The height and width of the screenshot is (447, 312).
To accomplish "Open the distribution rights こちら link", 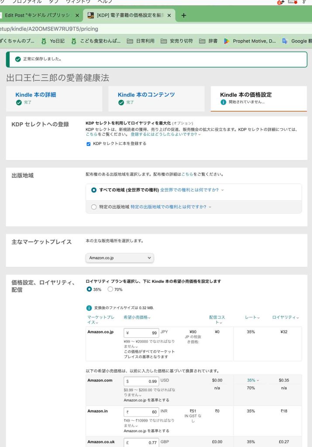I will click(x=187, y=174).
